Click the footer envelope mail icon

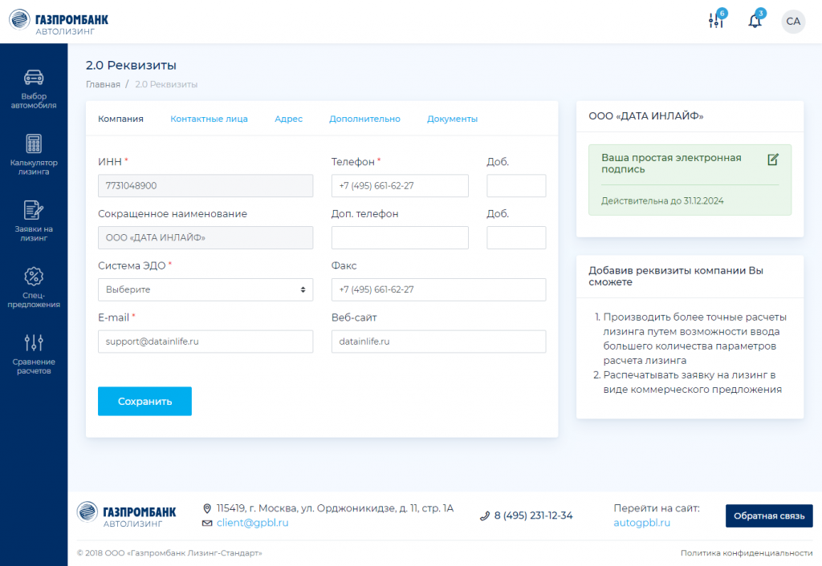pyautogui.click(x=207, y=523)
